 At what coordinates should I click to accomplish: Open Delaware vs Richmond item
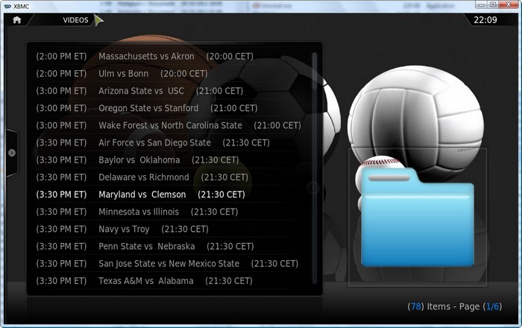[x=170, y=177]
